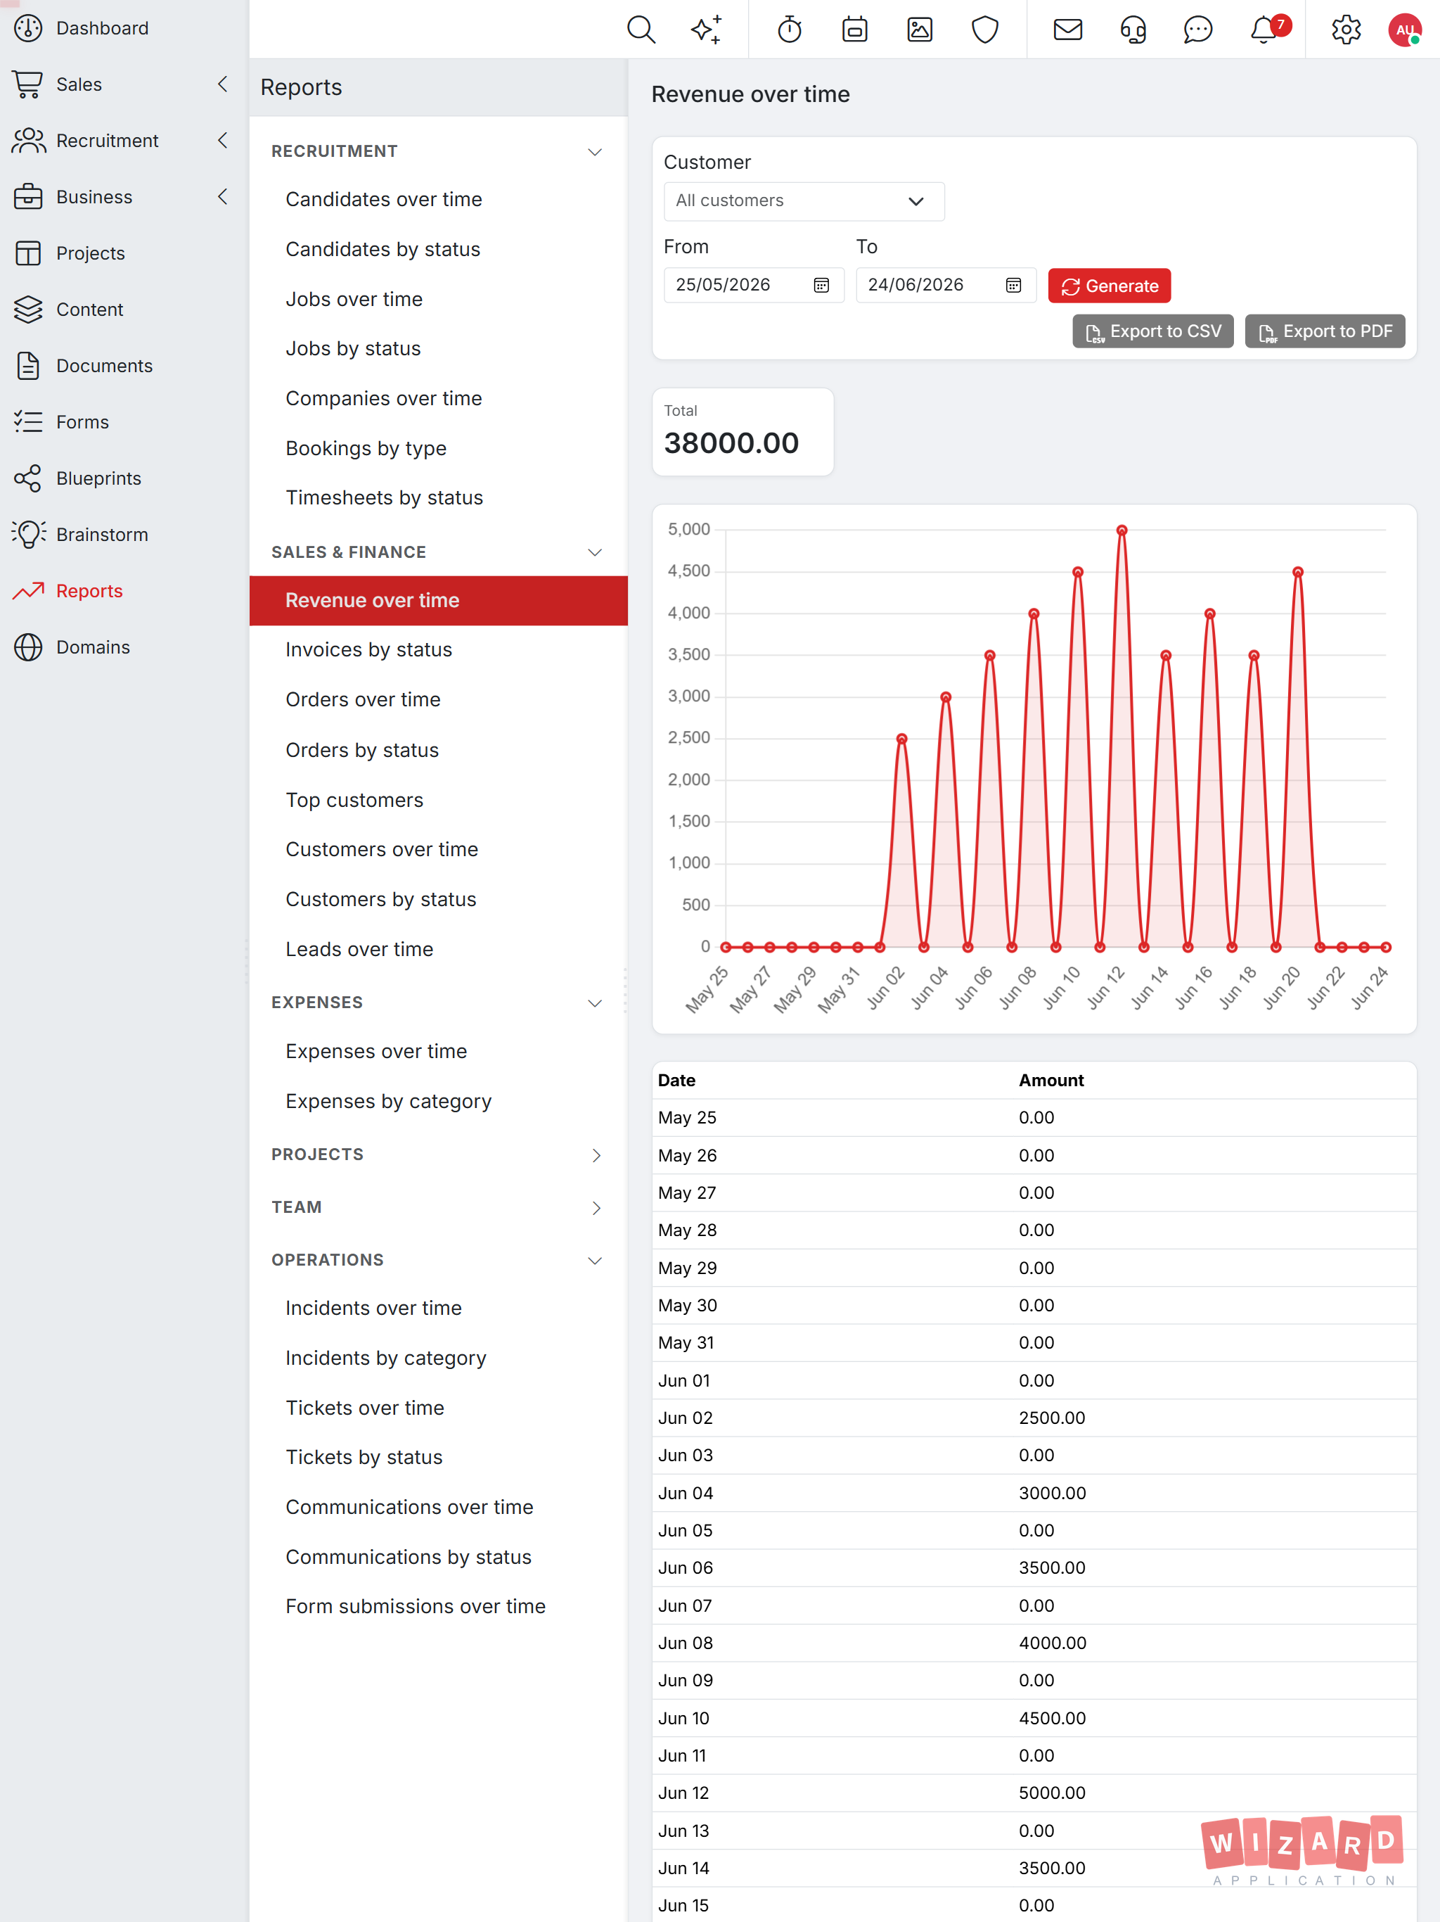Open the All customers dropdown
The height and width of the screenshot is (1922, 1440).
tap(804, 201)
